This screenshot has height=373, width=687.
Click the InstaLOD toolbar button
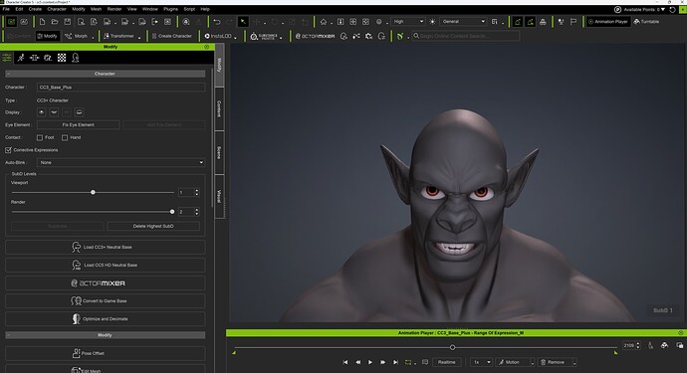[x=218, y=37]
